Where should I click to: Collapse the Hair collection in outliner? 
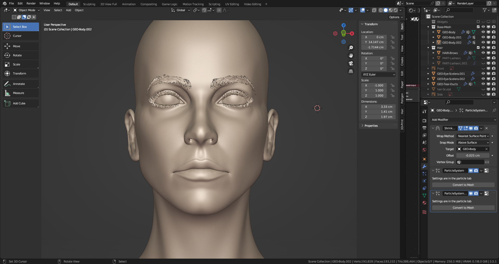(428, 48)
